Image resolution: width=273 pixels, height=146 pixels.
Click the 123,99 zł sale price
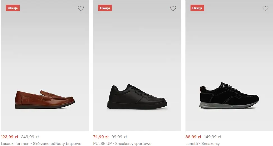click(x=10, y=137)
